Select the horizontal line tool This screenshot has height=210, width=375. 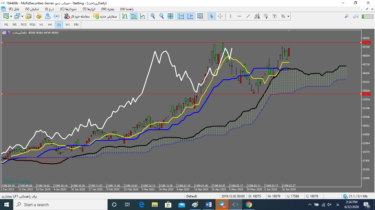pyautogui.click(x=239, y=16)
